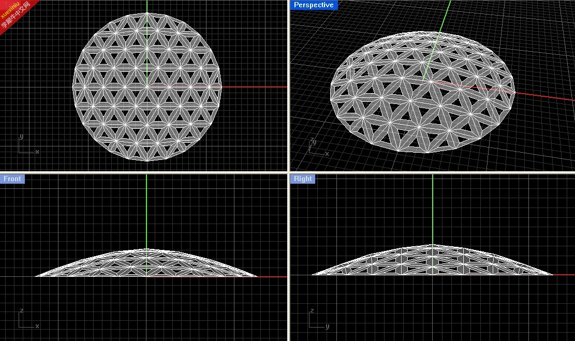Select the dome profile in the Front viewport

coord(146,262)
